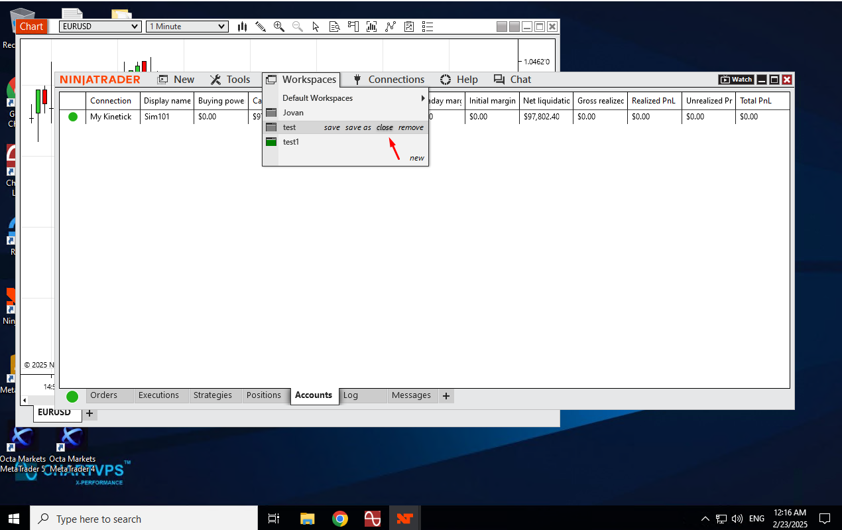Select the drawing tools pencil icon
This screenshot has height=530, width=842.
pos(261,27)
